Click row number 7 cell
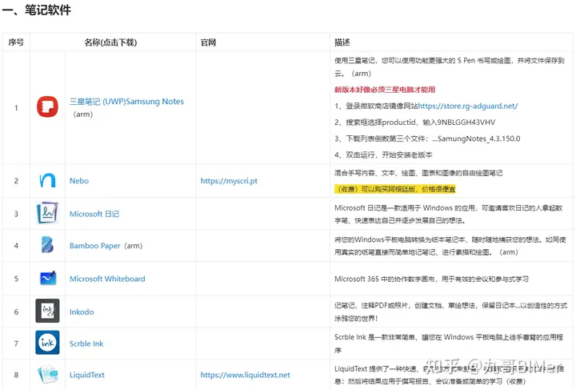 (16, 344)
